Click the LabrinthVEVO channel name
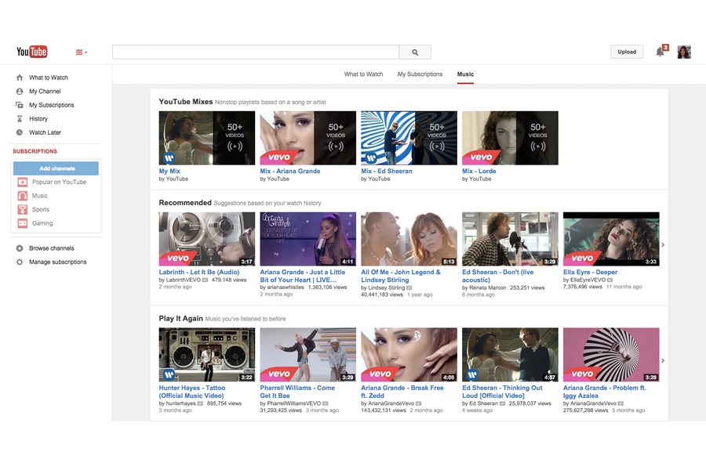Image resolution: width=706 pixels, height=470 pixels. 184,280
